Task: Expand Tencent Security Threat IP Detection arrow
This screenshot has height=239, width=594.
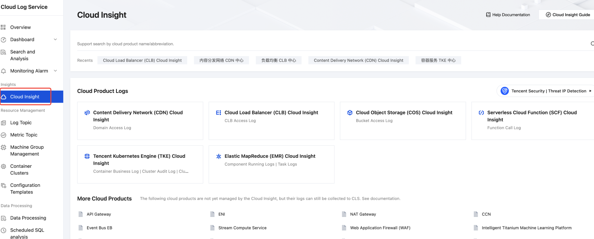Action: [590, 91]
